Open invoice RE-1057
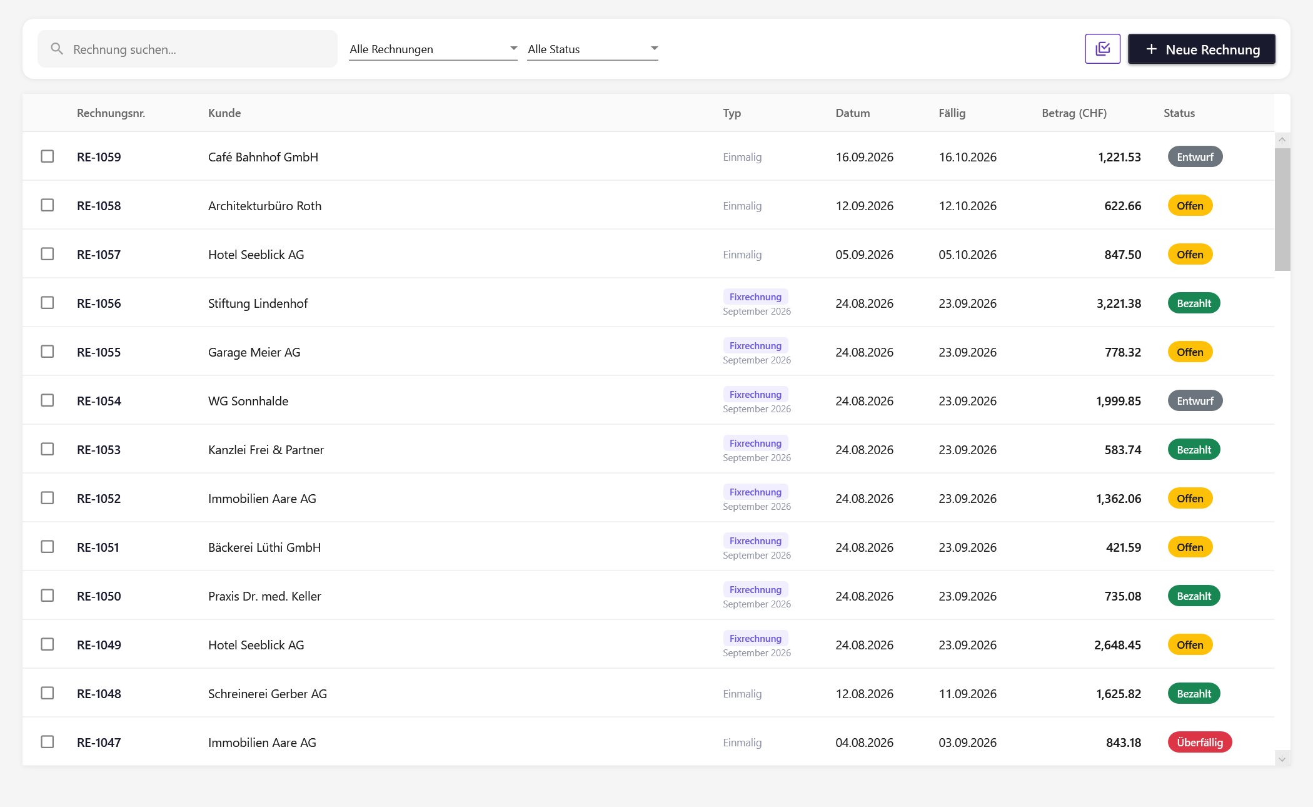This screenshot has width=1313, height=807. pyautogui.click(x=99, y=255)
